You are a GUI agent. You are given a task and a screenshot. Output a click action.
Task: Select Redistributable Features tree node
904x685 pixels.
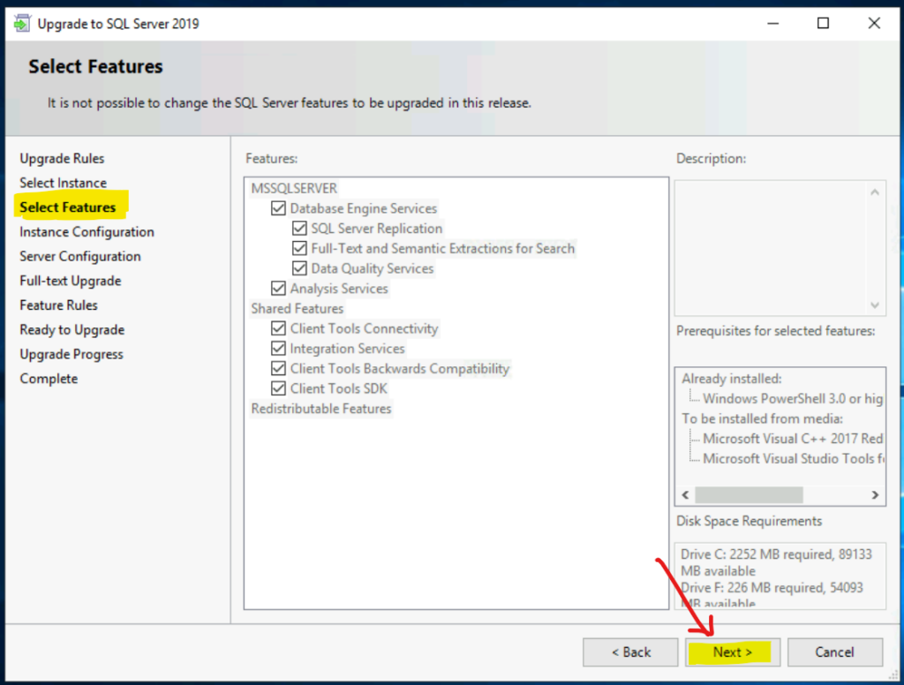click(321, 409)
